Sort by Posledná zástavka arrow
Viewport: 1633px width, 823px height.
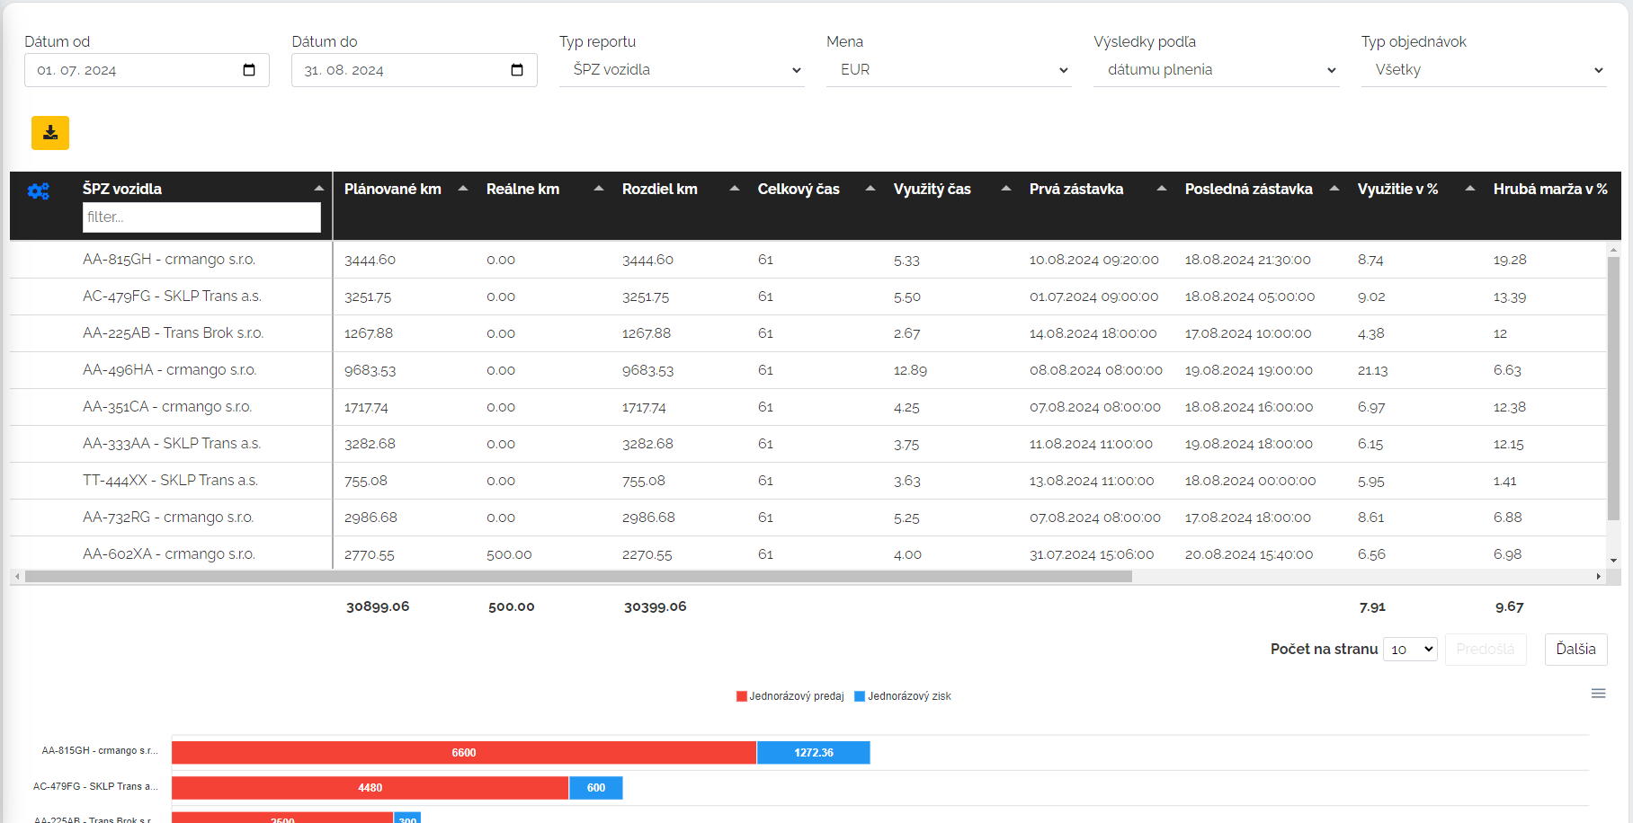pos(1334,189)
